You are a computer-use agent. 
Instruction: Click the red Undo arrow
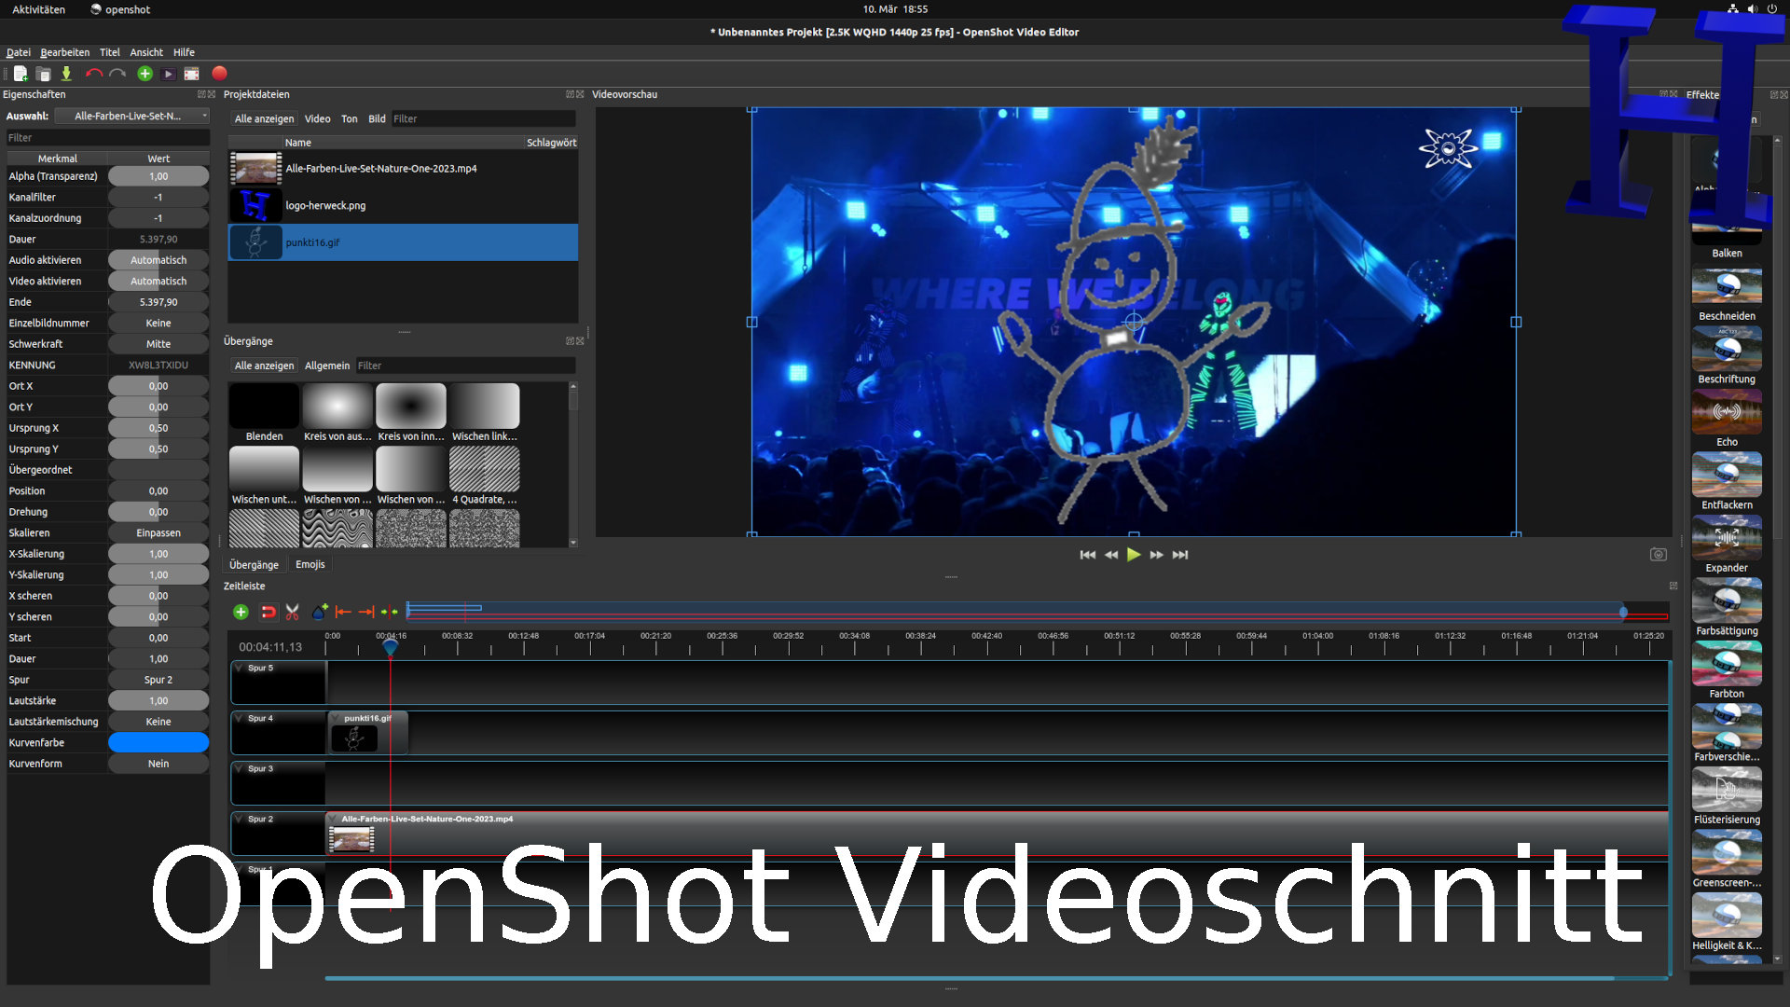[93, 74]
